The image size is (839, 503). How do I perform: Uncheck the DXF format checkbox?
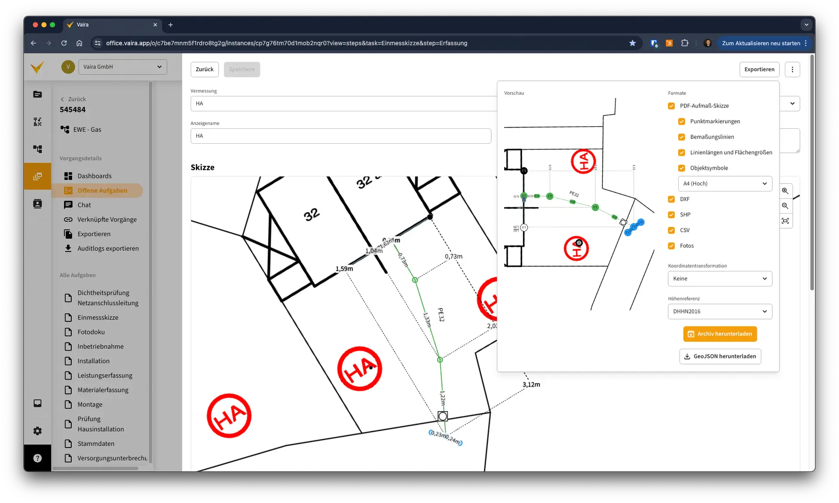click(x=671, y=199)
